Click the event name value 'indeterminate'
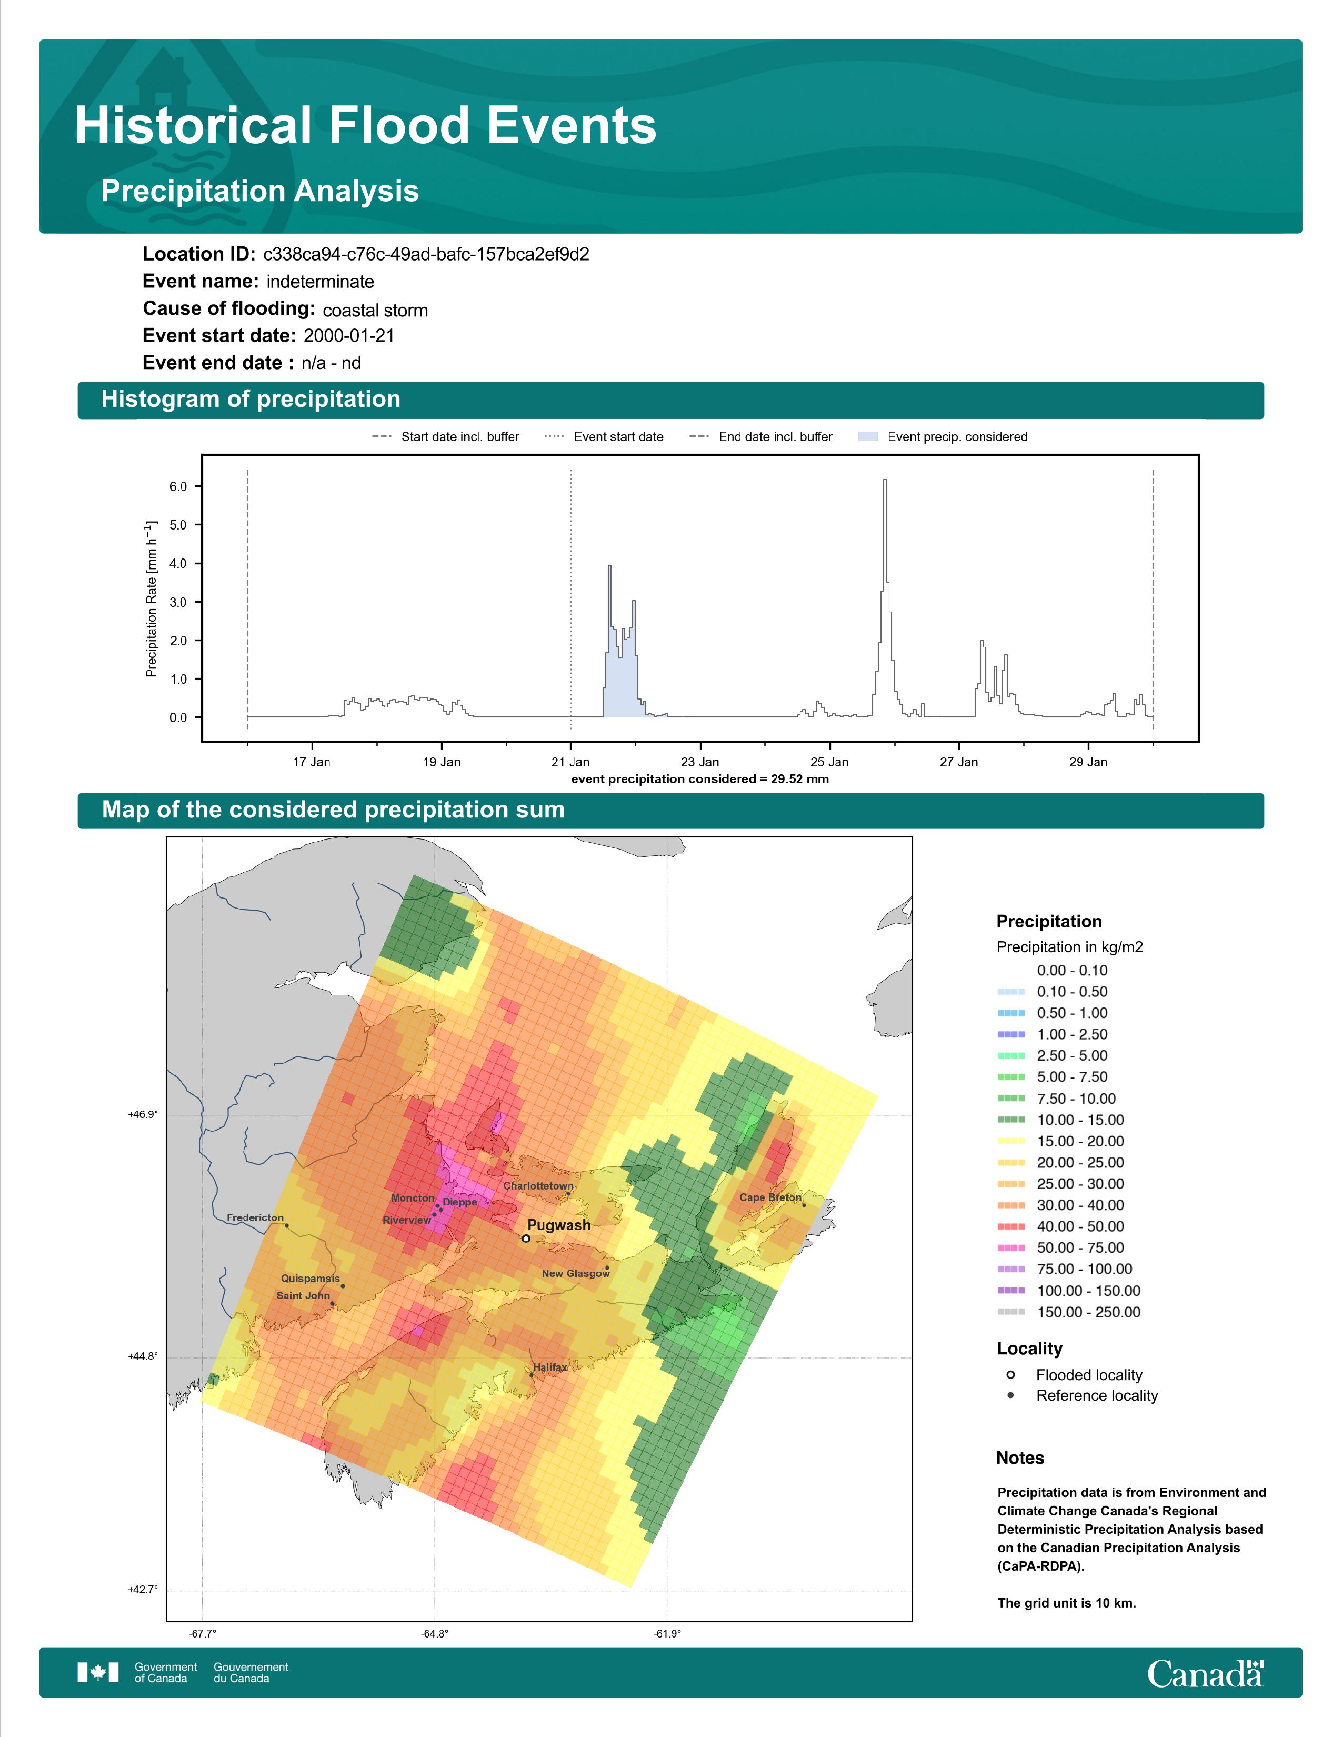 [x=321, y=282]
